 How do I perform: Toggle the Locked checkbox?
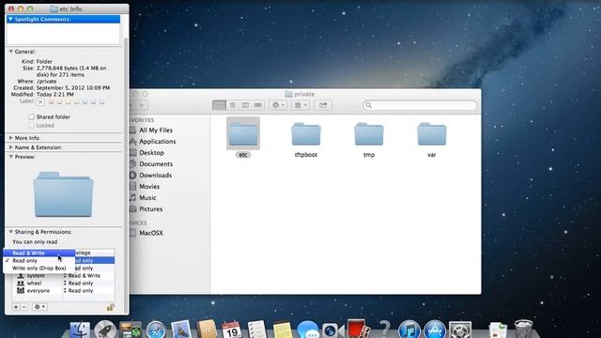[31, 125]
